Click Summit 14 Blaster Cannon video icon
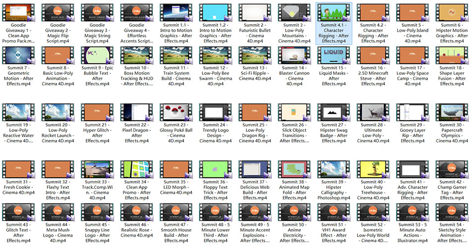The image size is (476, 246). (294, 56)
